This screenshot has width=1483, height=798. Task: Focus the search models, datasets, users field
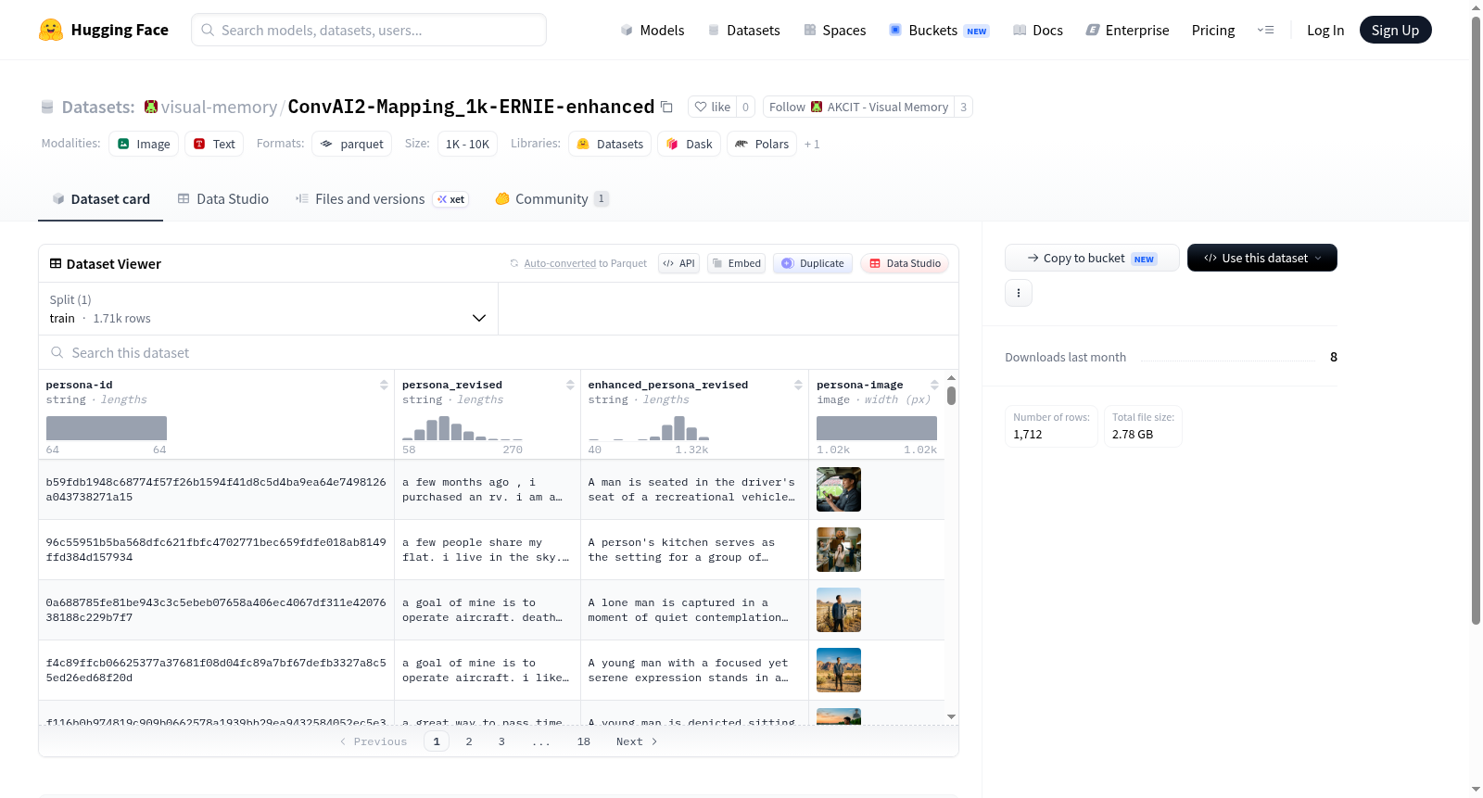pos(369,30)
